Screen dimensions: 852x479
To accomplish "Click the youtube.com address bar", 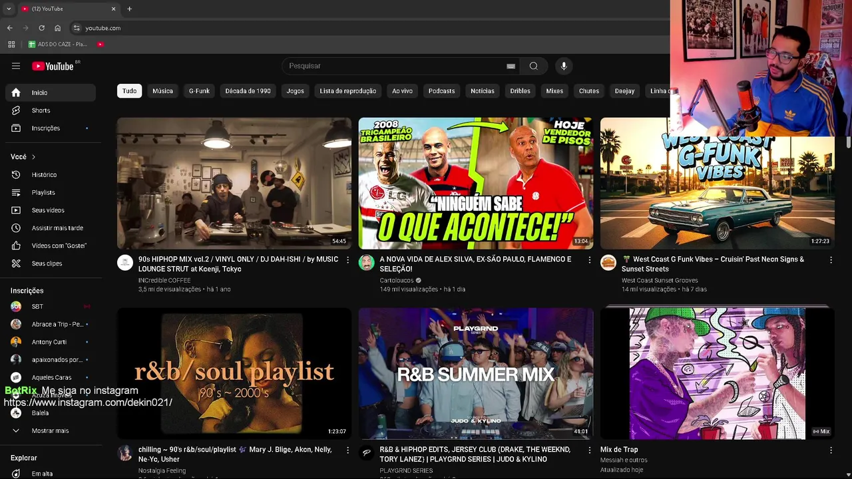I will (x=103, y=28).
